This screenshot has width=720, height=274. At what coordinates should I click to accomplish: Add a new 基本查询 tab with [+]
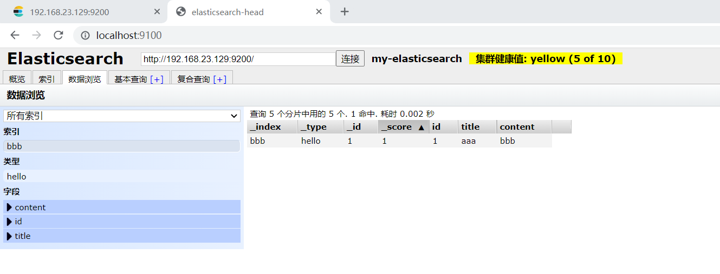click(157, 79)
